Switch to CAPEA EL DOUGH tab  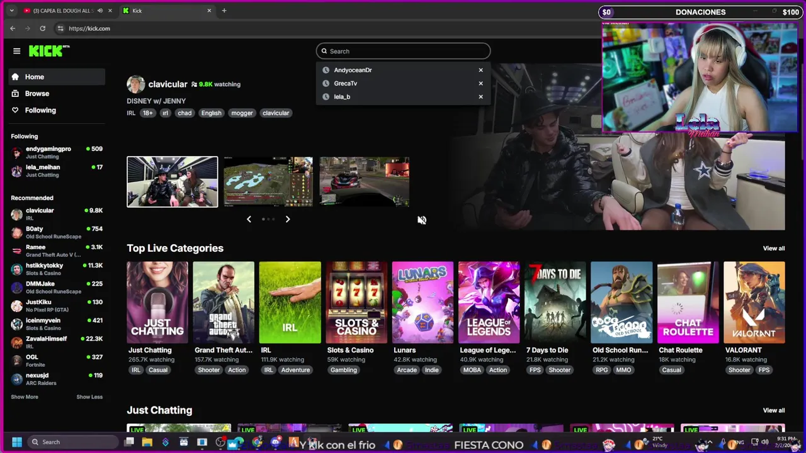(63, 11)
